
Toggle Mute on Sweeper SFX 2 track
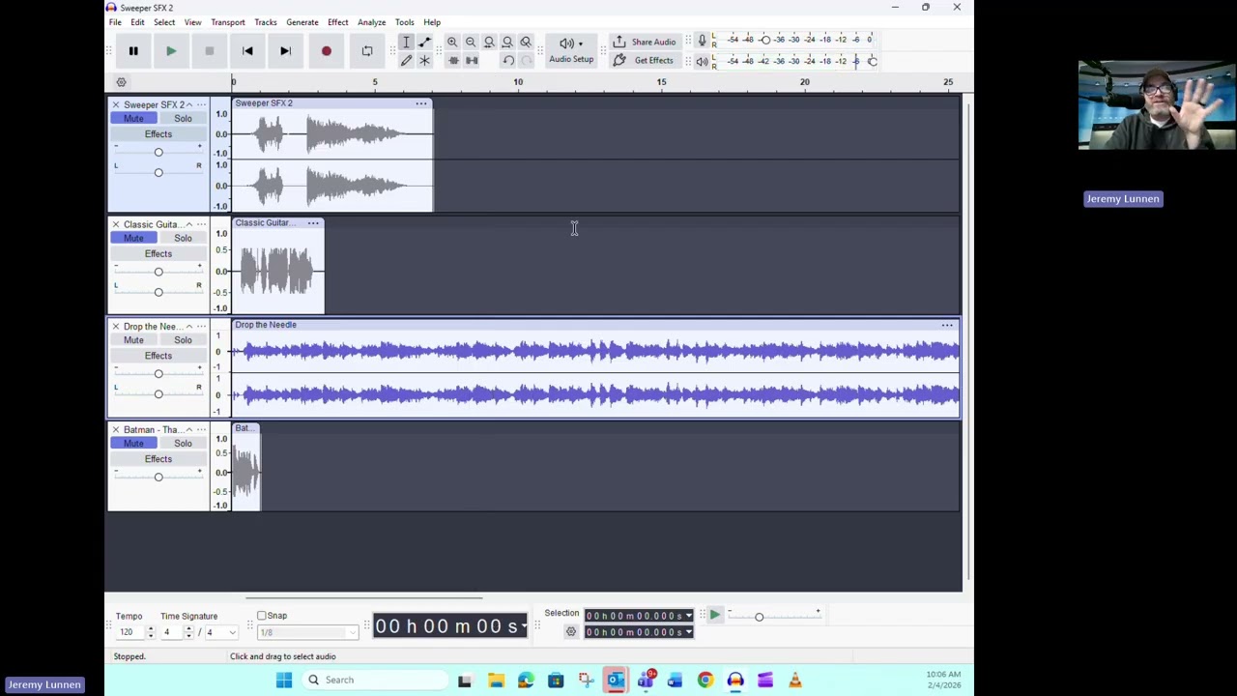coord(133,118)
